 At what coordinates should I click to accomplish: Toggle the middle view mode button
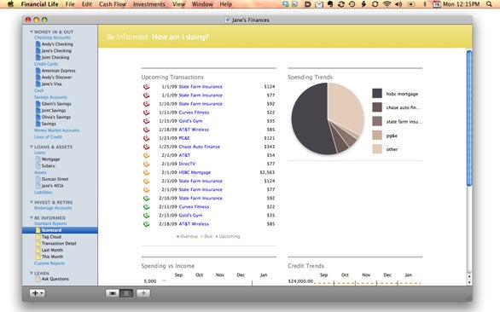tap(126, 293)
